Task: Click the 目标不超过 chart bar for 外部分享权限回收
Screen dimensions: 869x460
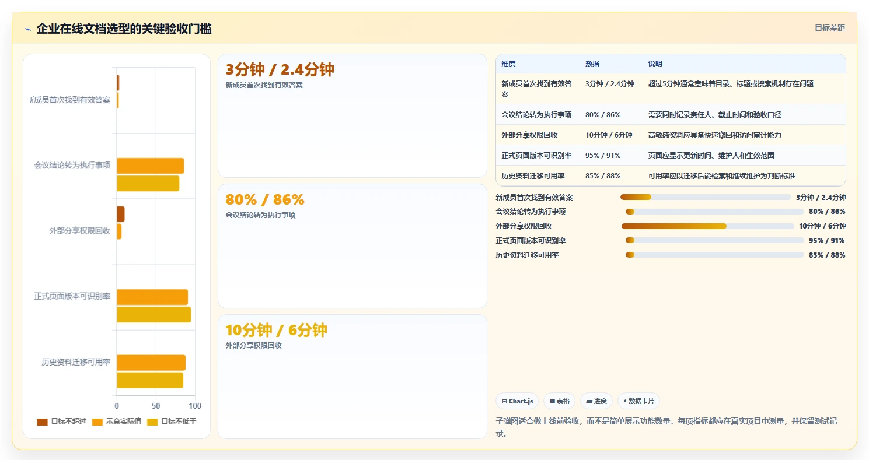Action: point(120,214)
